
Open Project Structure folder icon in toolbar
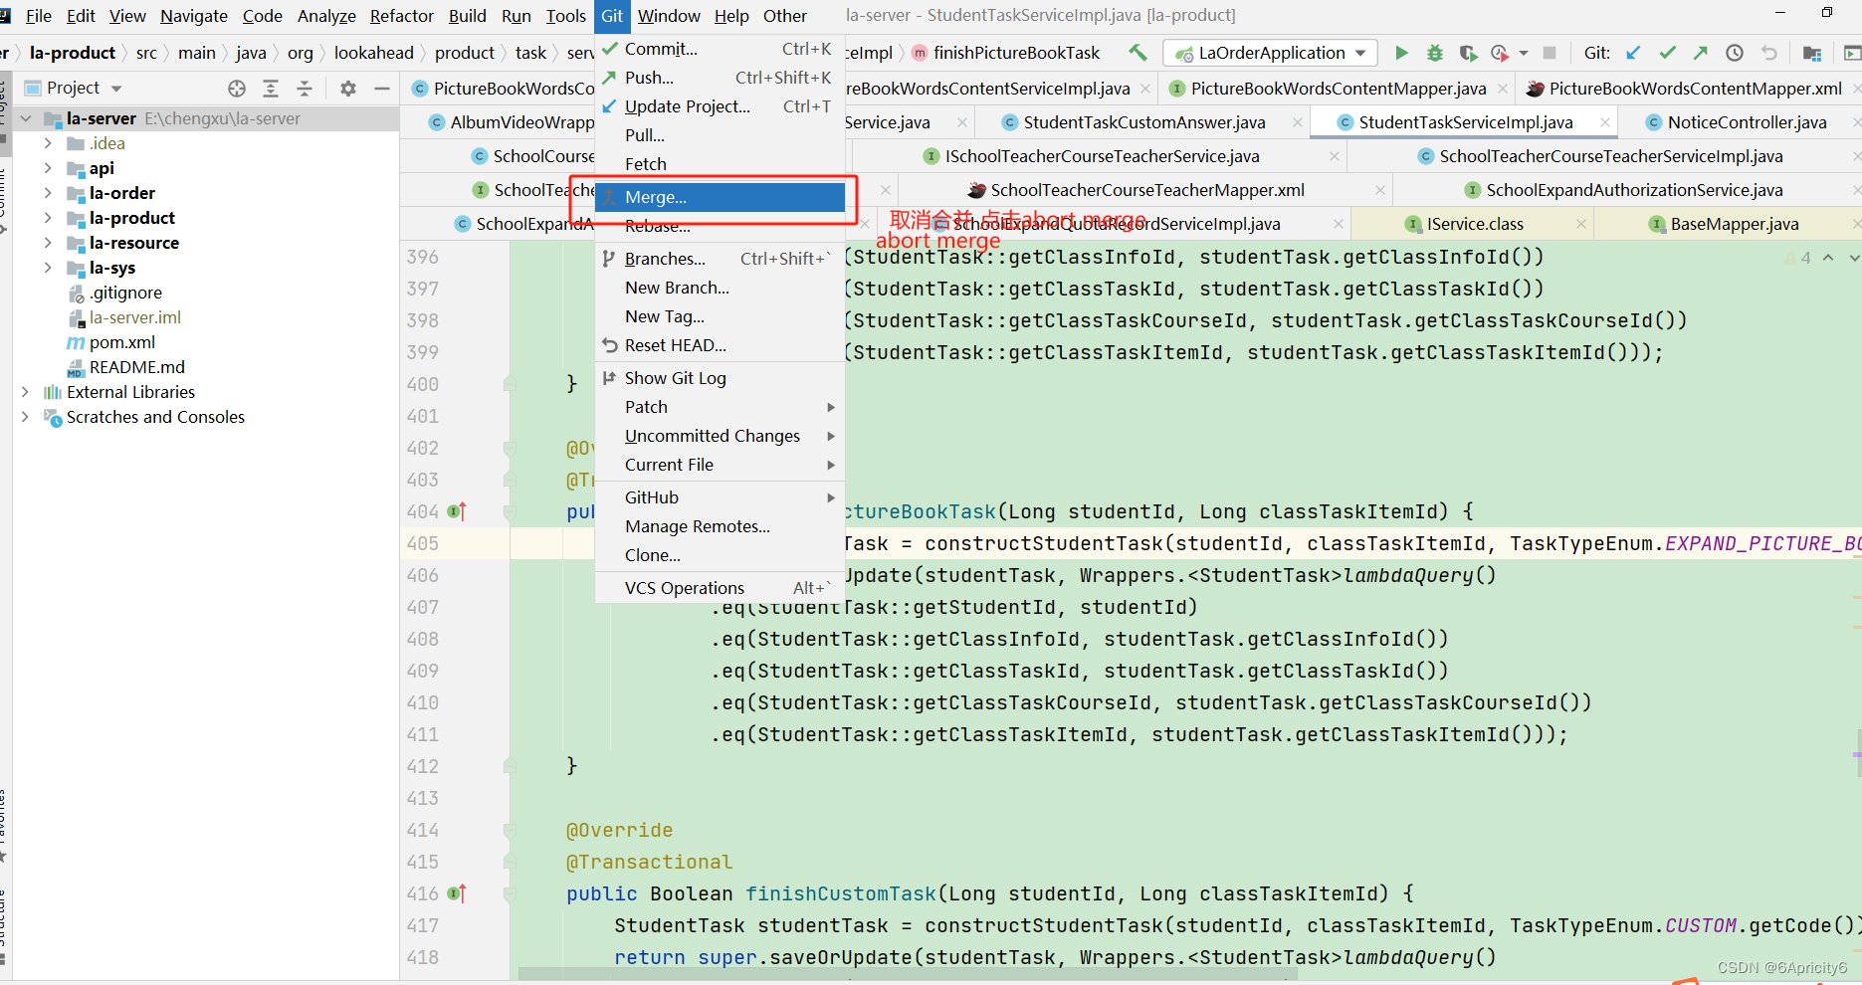[x=1812, y=53]
